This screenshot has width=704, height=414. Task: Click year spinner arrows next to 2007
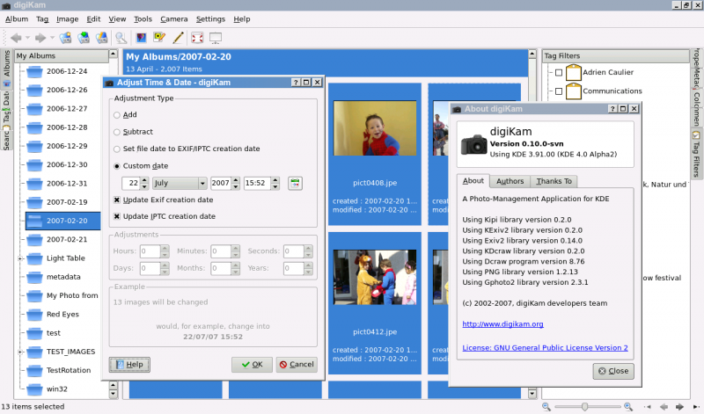tap(235, 183)
